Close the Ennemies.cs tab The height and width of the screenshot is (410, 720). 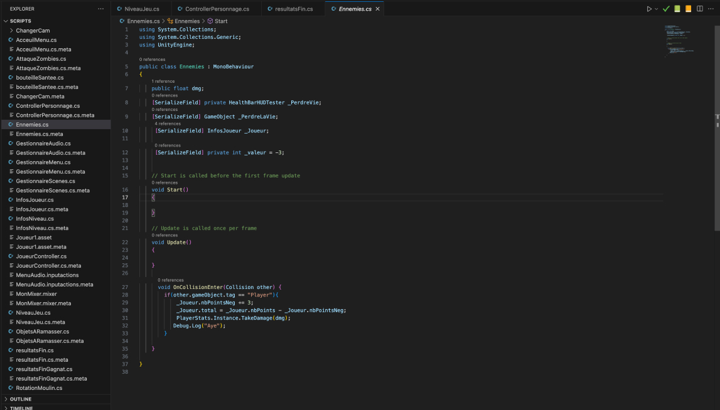click(378, 9)
